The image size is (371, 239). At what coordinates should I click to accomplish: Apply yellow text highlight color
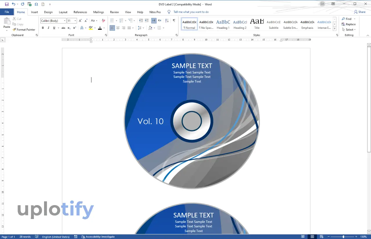click(x=91, y=28)
